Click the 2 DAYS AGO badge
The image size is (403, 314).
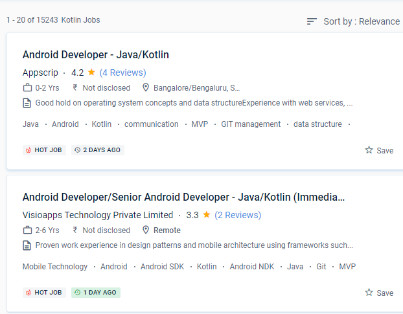[x=97, y=150]
